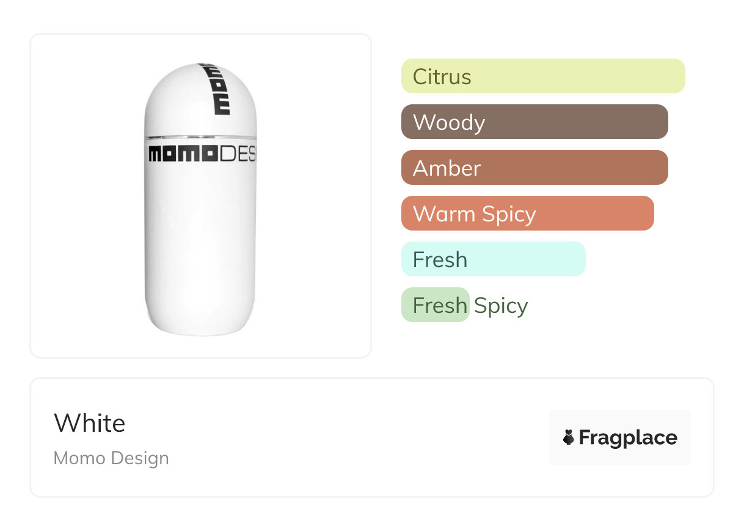
Task: Click the short green Fresh Spicy bar
Action: coord(435,305)
